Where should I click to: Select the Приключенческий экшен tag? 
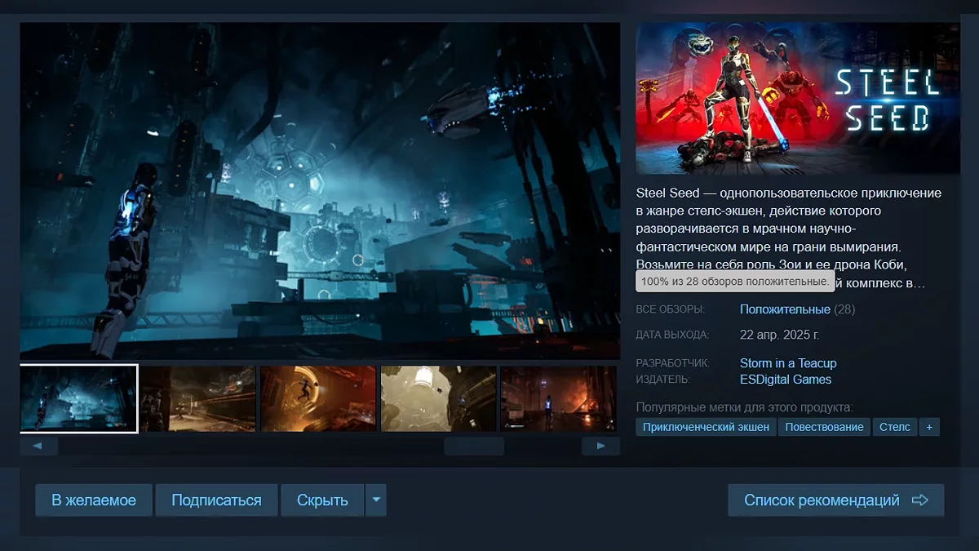pos(706,427)
